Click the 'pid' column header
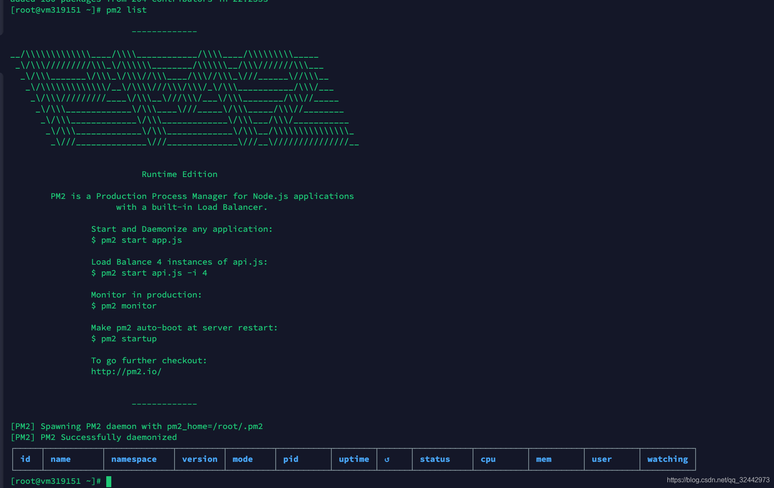Screen dimensions: 774x488 tap(291, 459)
